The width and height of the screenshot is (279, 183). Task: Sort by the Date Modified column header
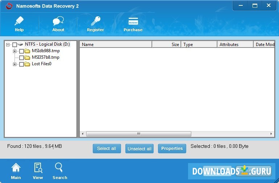(264, 44)
